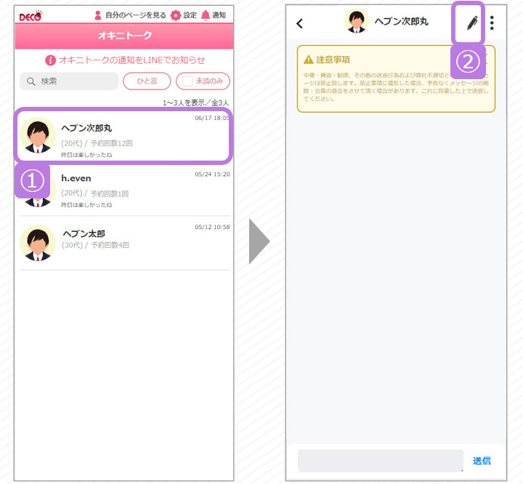Screen dimensions: 523x484
Task: Open the h.even conversation
Action: 123,190
